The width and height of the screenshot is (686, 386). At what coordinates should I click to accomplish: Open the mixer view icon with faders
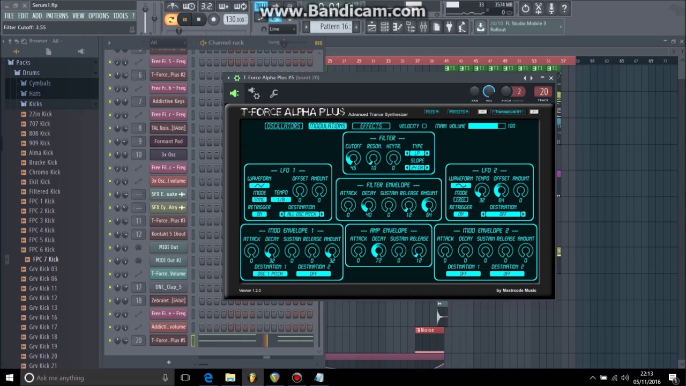click(423, 26)
